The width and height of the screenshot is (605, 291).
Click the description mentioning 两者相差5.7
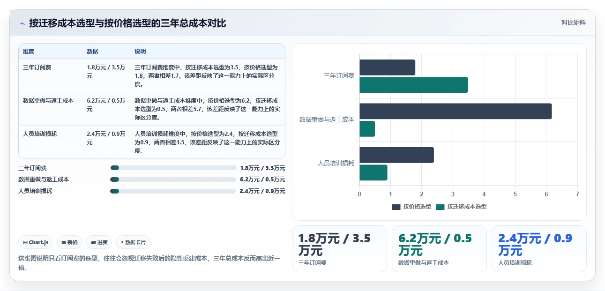(207, 109)
